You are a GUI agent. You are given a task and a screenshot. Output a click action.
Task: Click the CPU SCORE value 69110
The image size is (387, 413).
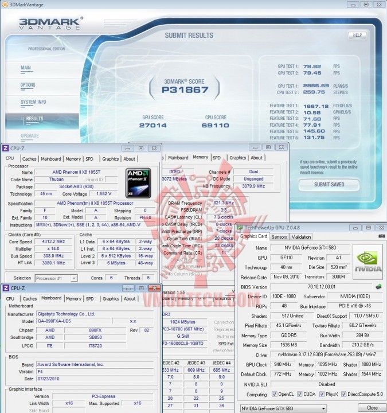(x=216, y=126)
